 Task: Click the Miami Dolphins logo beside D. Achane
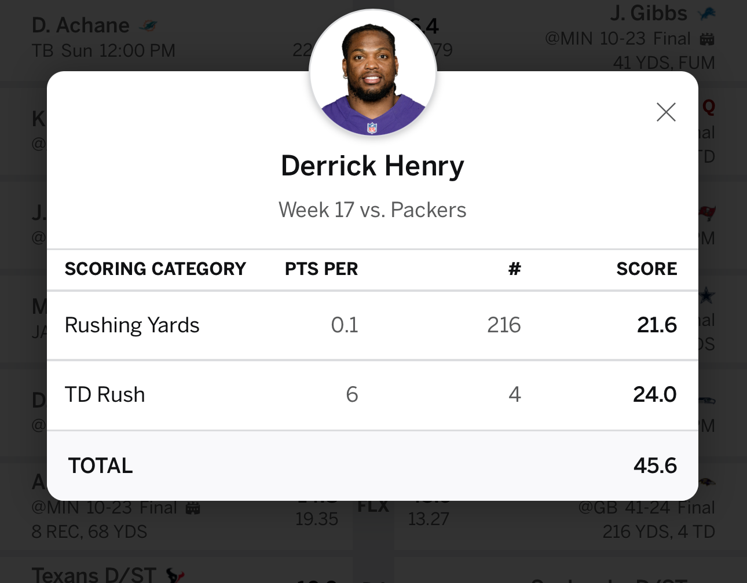click(148, 26)
